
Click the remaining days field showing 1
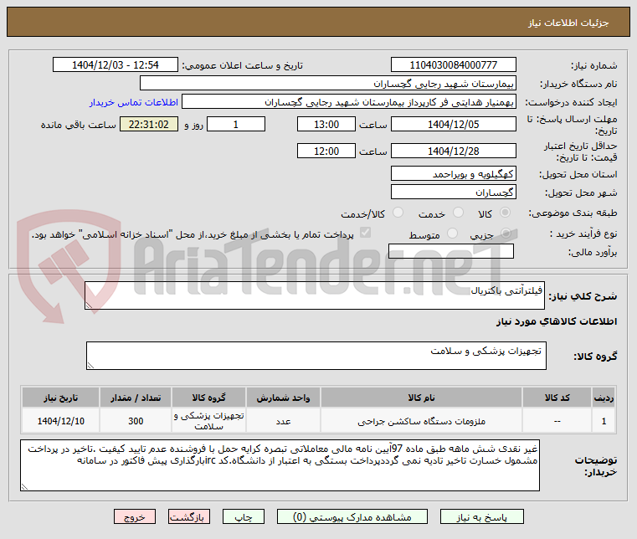coord(236,125)
